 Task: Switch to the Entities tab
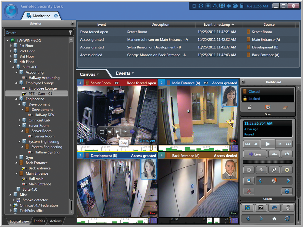39,221
